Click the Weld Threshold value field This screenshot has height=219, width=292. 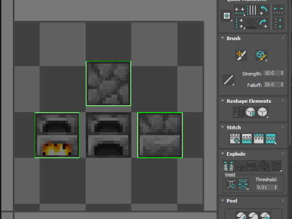[265, 187]
